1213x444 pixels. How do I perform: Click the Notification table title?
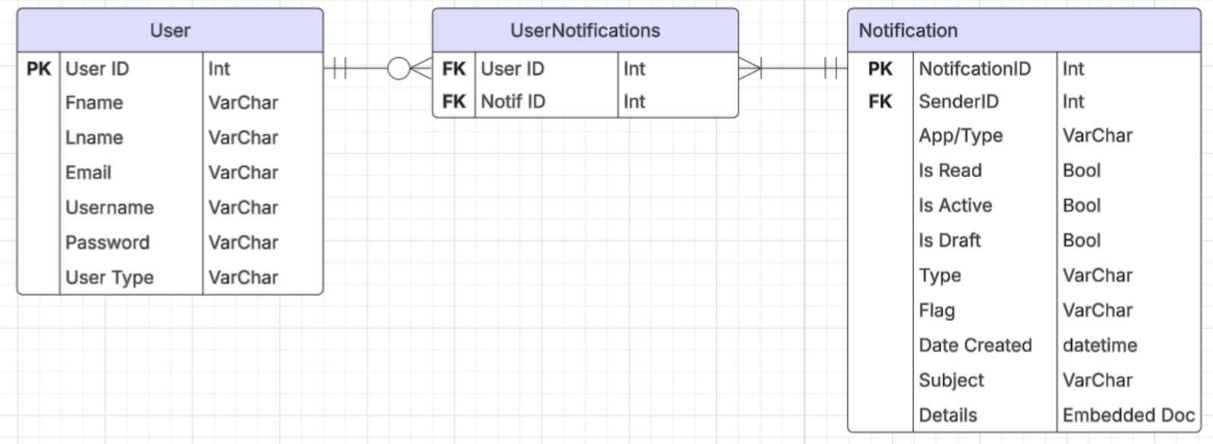908,31
